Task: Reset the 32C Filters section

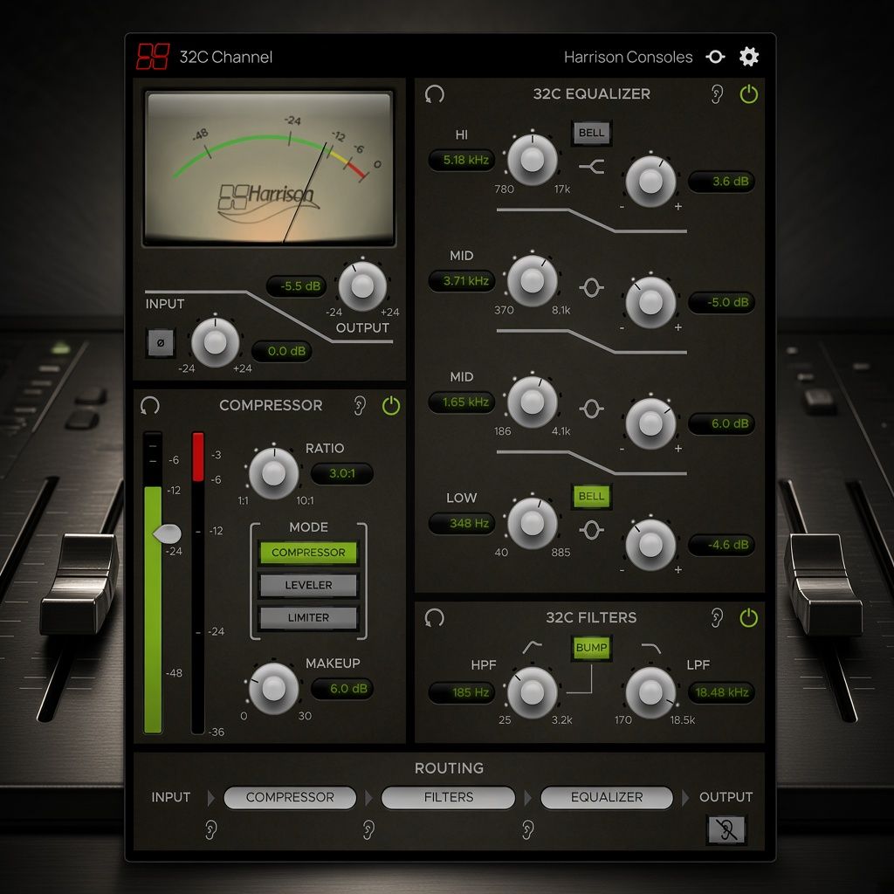Action: coord(435,617)
